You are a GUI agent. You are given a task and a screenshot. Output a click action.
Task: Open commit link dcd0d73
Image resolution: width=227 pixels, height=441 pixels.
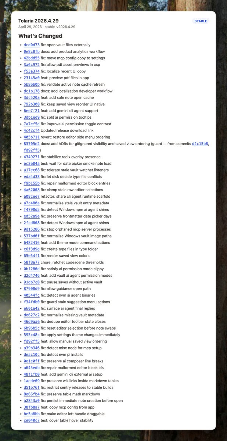32,45
